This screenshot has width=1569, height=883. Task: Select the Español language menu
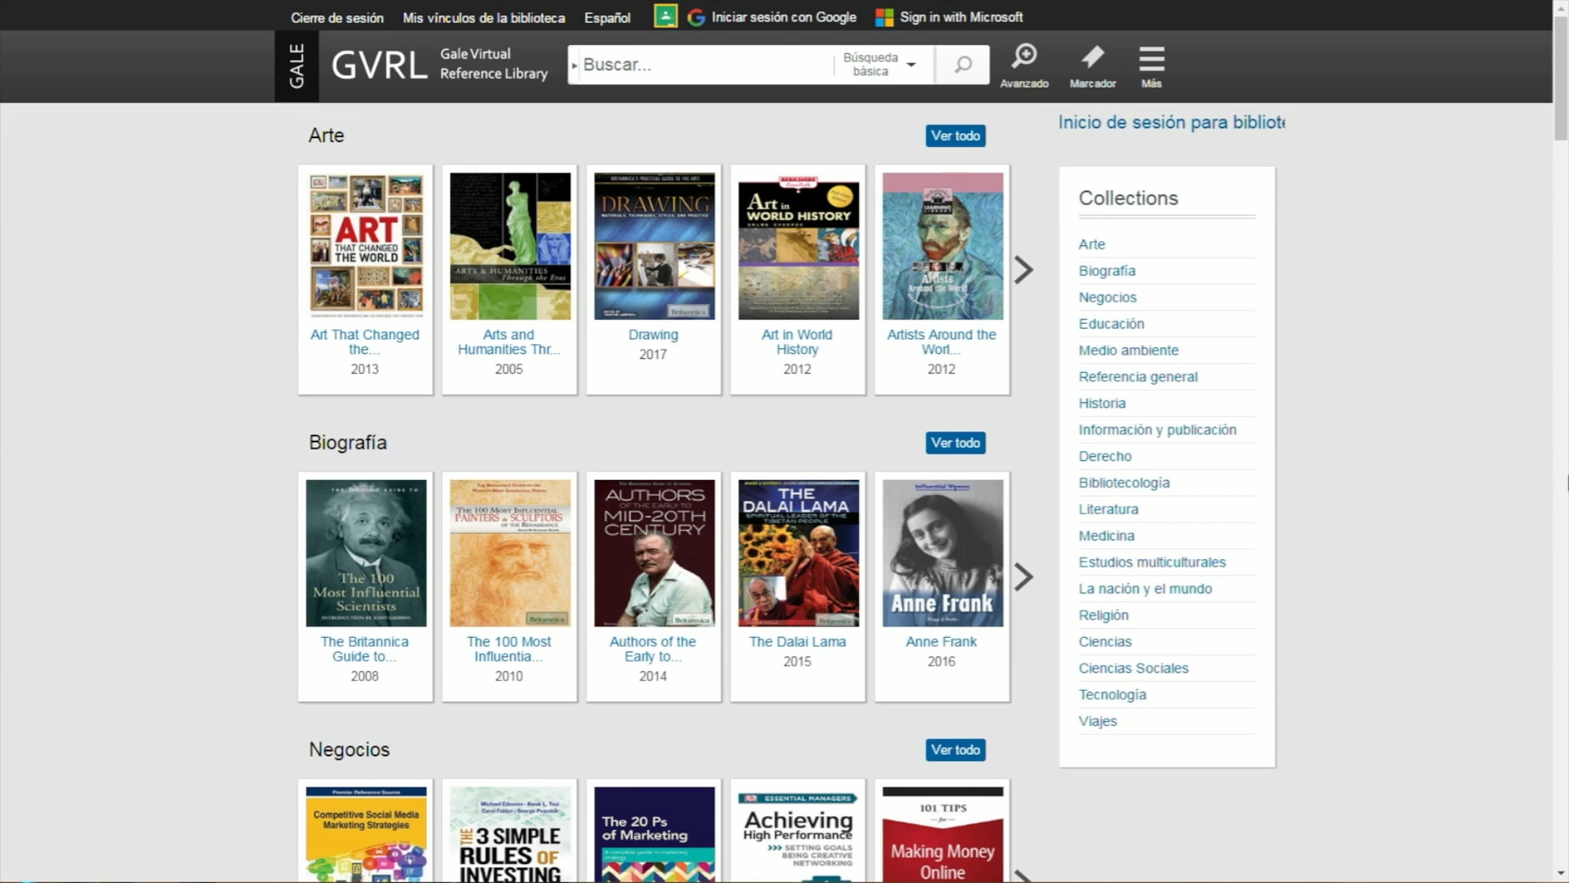pos(607,18)
